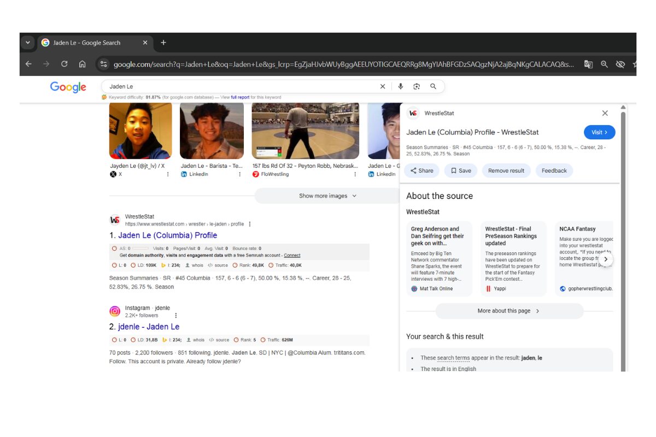Search by image with Lens icon
Viewport: 656px width, 437px height.
tap(417, 86)
